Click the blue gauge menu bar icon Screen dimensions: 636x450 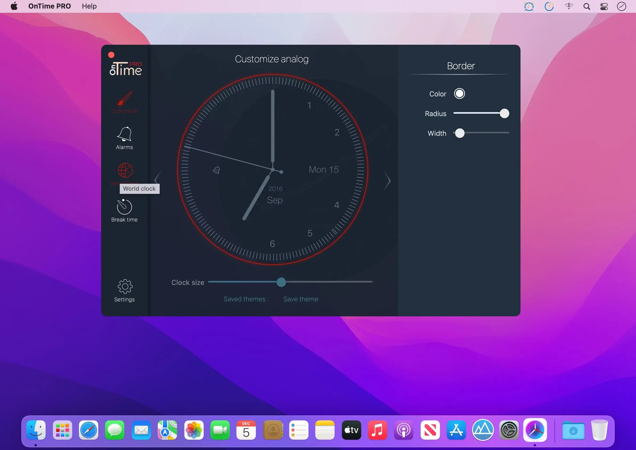click(549, 6)
